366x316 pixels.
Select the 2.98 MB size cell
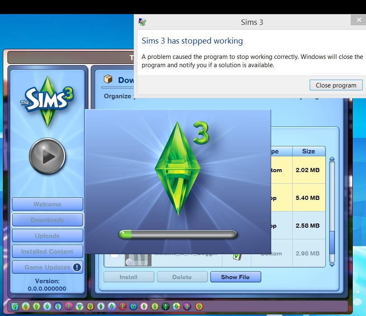point(309,253)
